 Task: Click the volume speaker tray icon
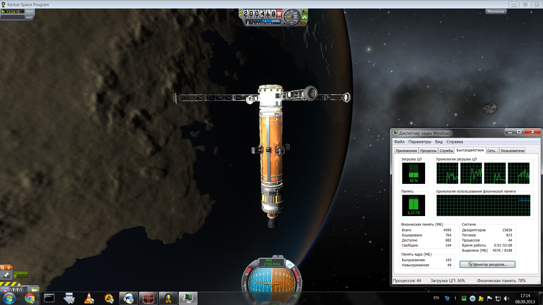click(506, 298)
